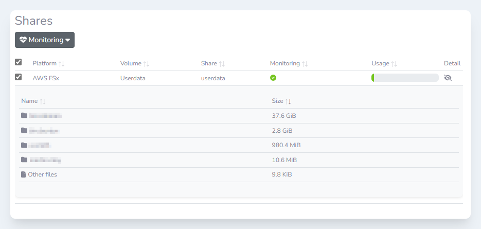481x229 pixels.
Task: Click the folder icon for the 37.6 GiB entry
Action: pos(24,116)
